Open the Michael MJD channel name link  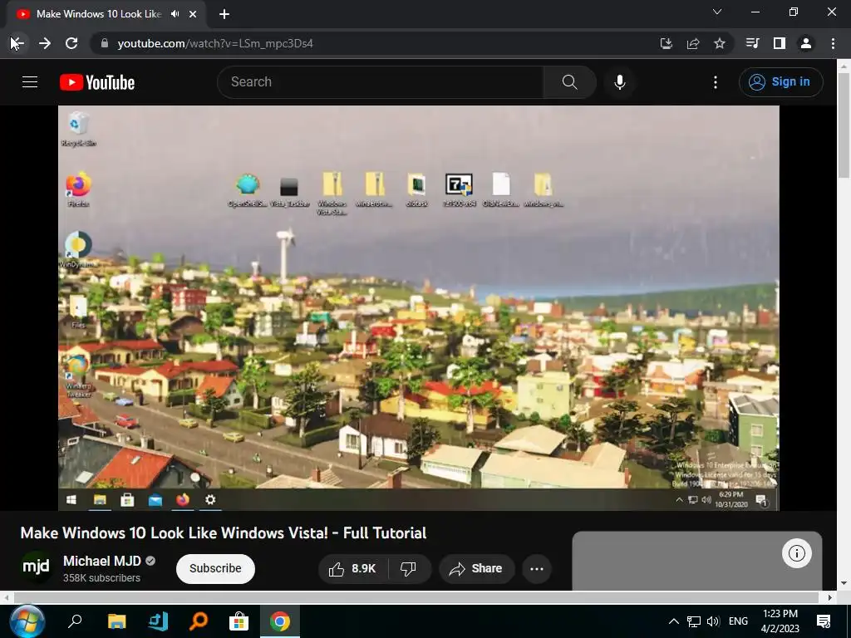click(102, 561)
